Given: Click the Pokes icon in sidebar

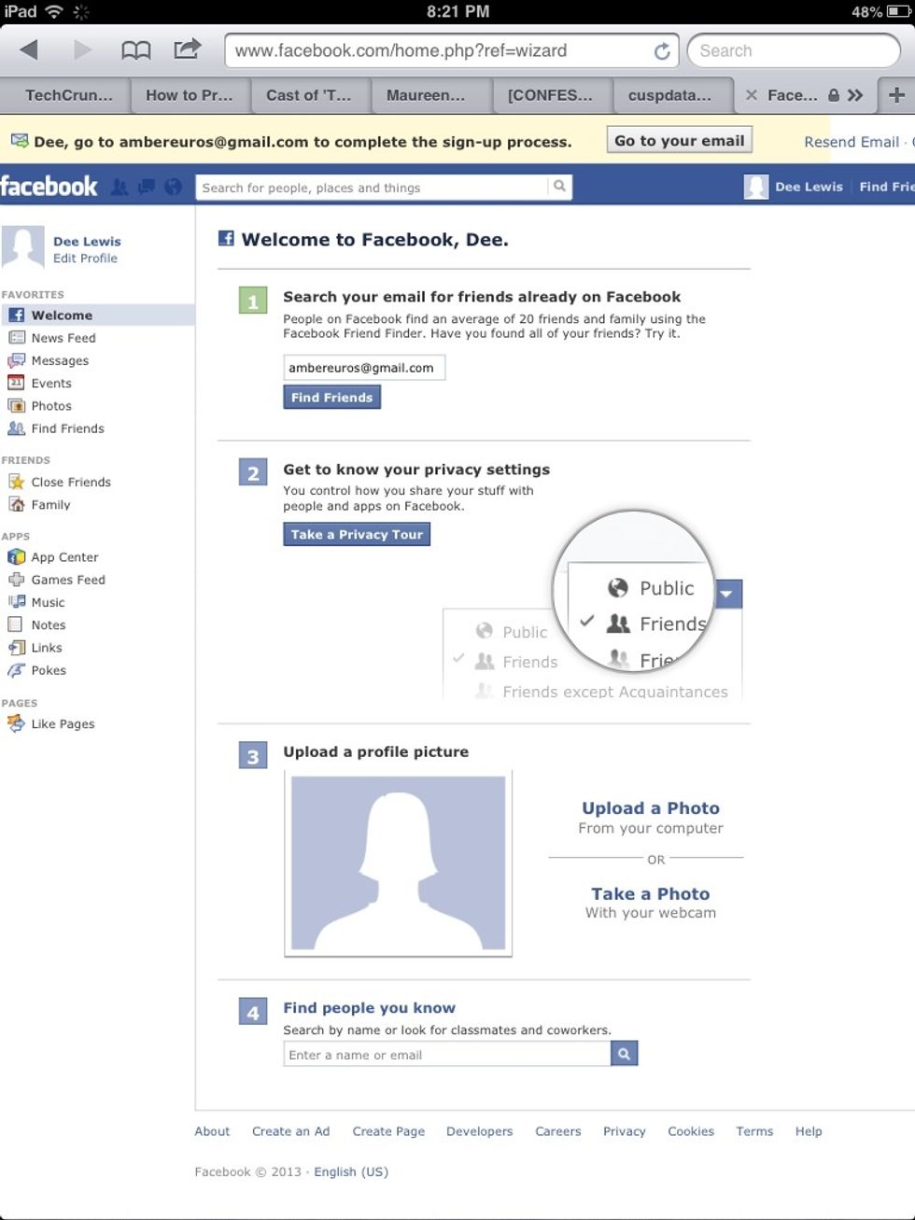Looking at the screenshot, I should tap(16, 670).
